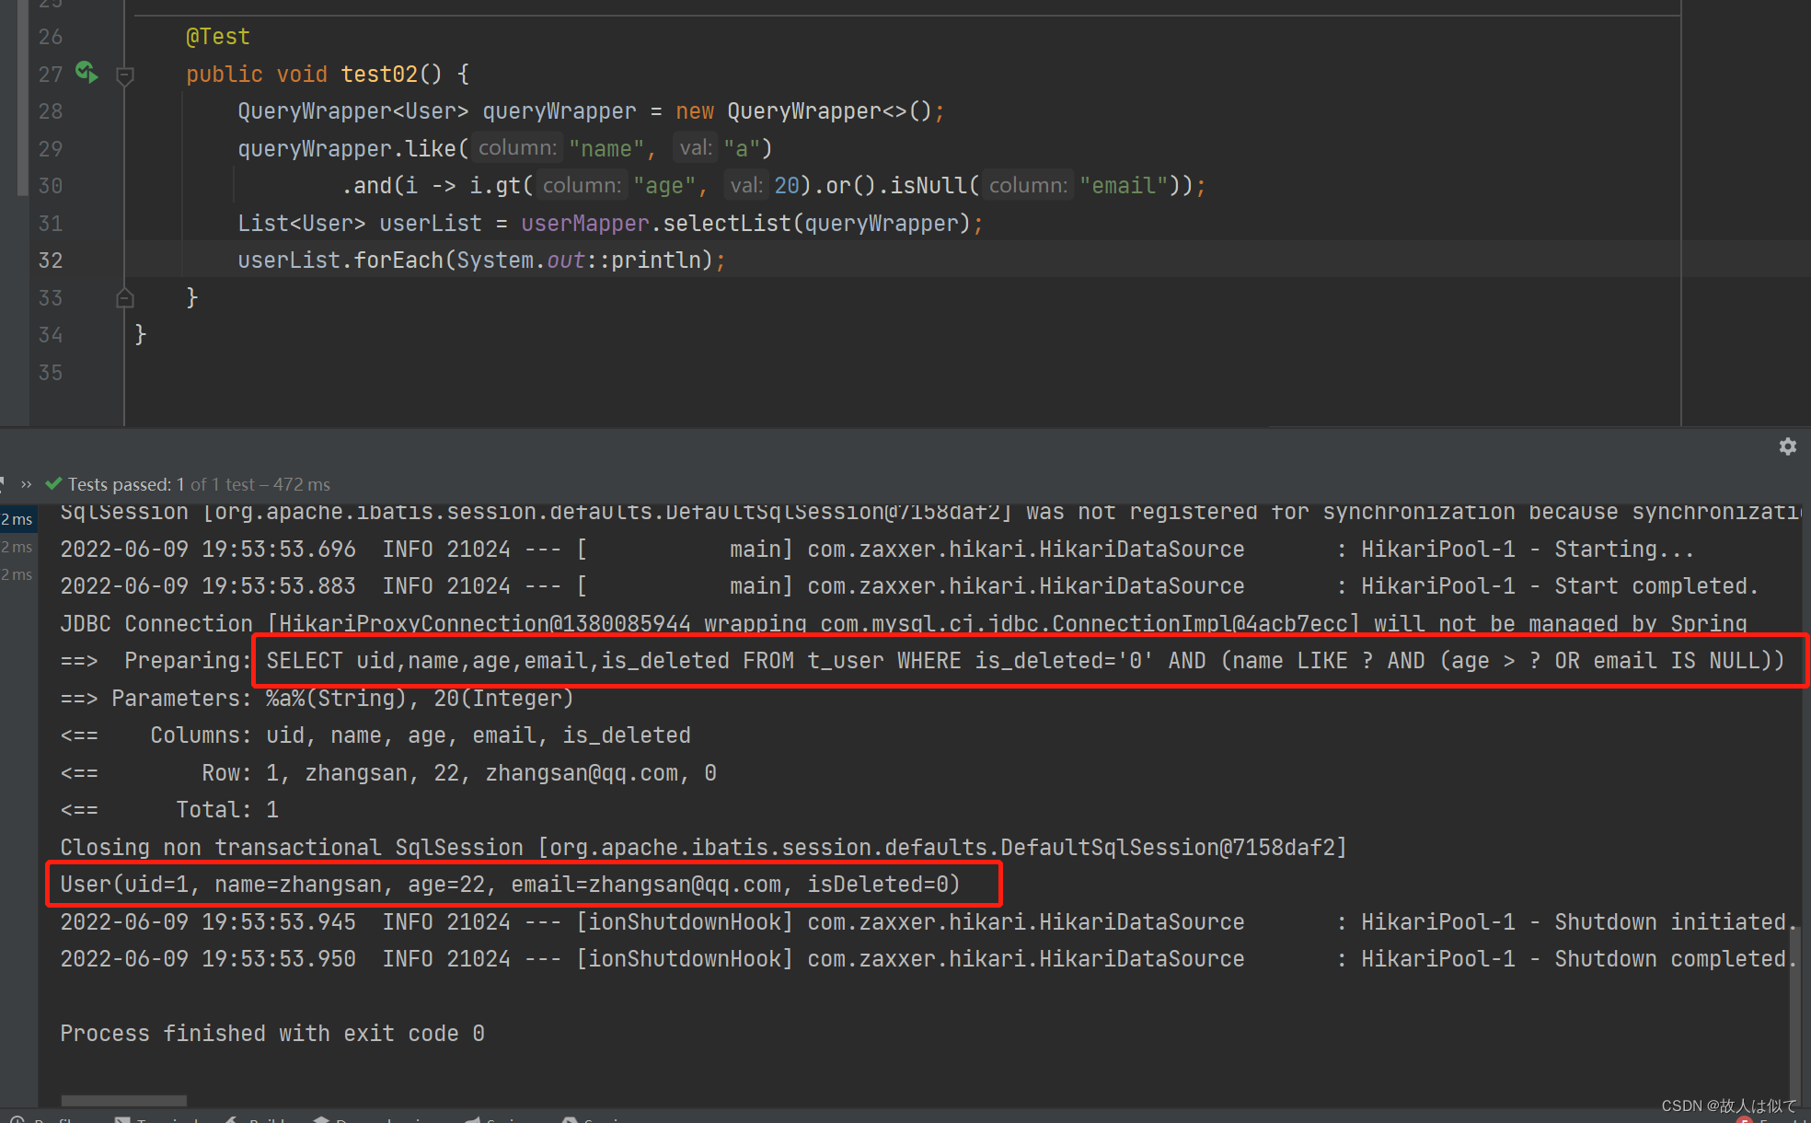This screenshot has width=1811, height=1123.
Task: Click the "email" string argument
Action: click(x=1124, y=186)
